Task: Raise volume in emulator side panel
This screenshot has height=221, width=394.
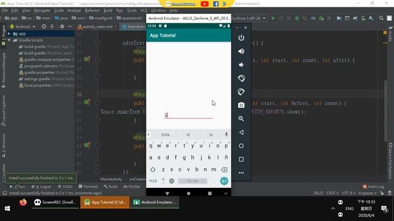Action: coord(241,51)
